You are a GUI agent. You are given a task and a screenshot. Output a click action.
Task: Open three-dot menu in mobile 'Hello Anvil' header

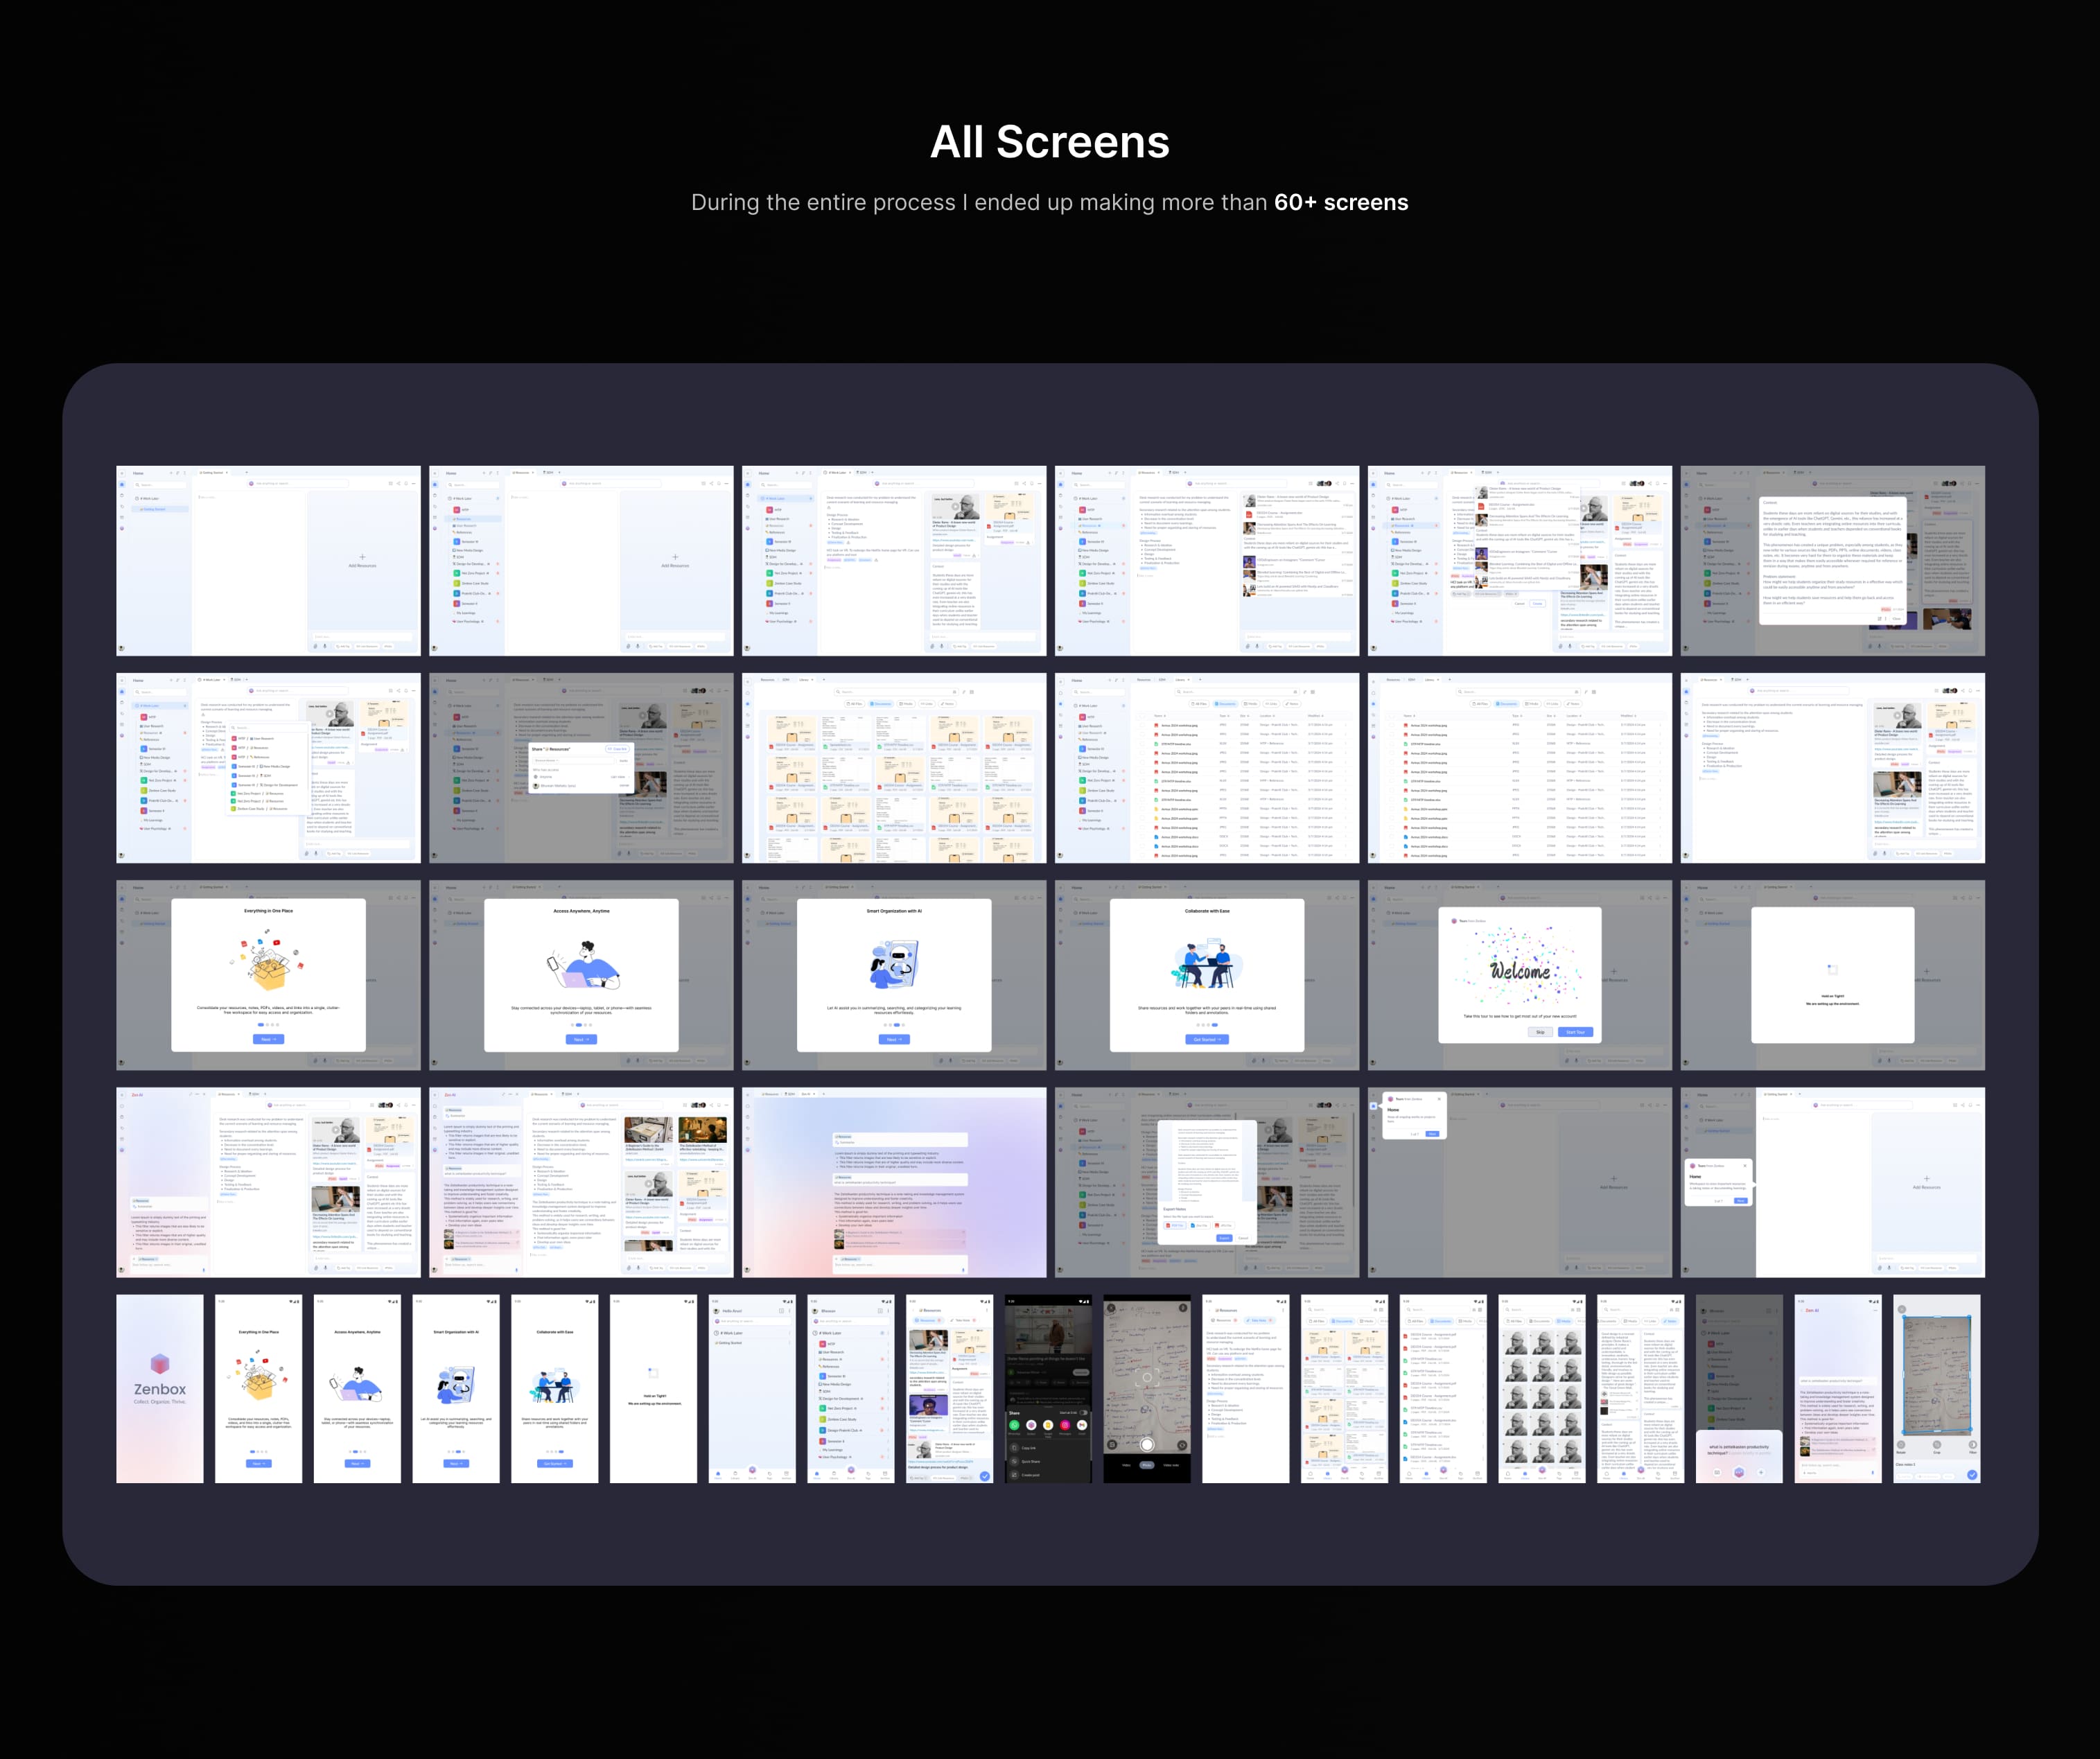pos(789,1311)
